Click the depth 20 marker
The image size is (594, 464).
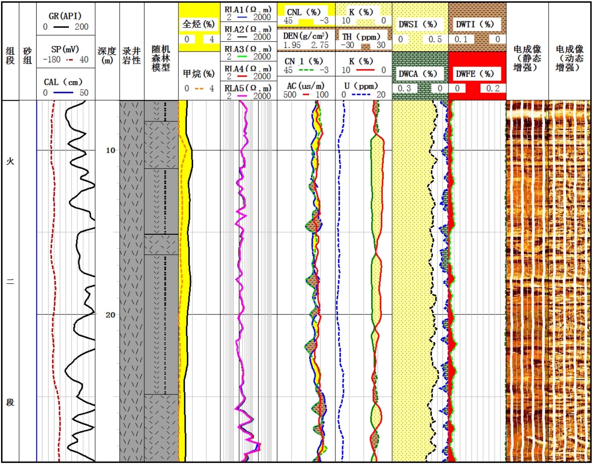click(110, 315)
